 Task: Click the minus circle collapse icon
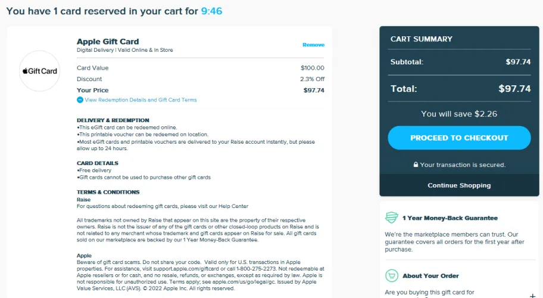(80, 100)
